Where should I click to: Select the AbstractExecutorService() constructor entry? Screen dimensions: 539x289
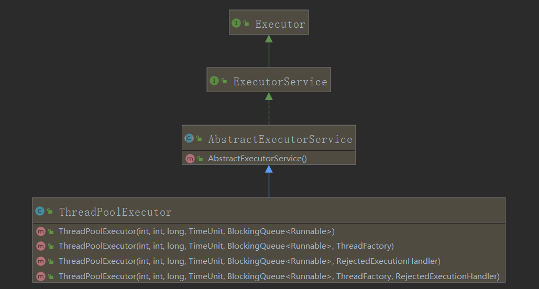point(257,159)
